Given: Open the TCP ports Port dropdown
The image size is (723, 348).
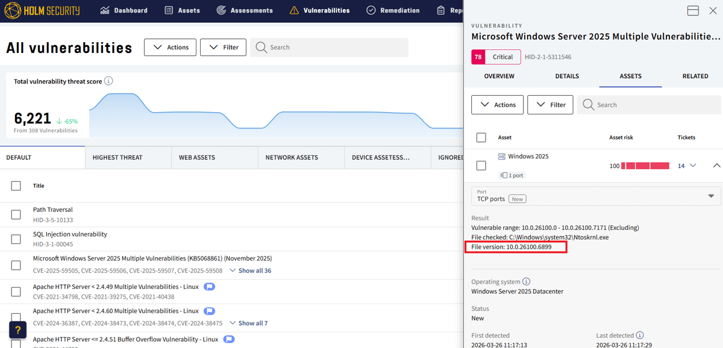Looking at the screenshot, I should 596,196.
